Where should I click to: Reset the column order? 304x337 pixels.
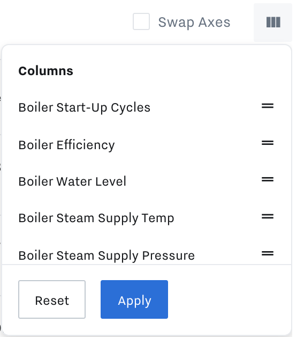click(x=52, y=299)
